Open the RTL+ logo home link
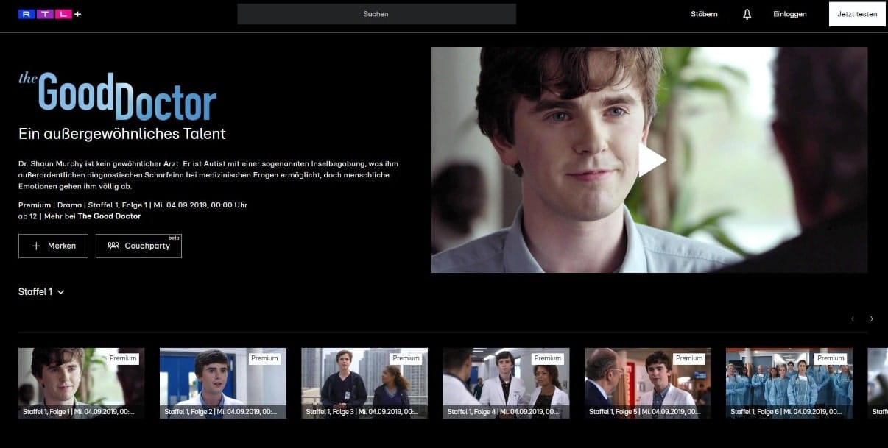The image size is (888, 448). pyautogui.click(x=50, y=14)
